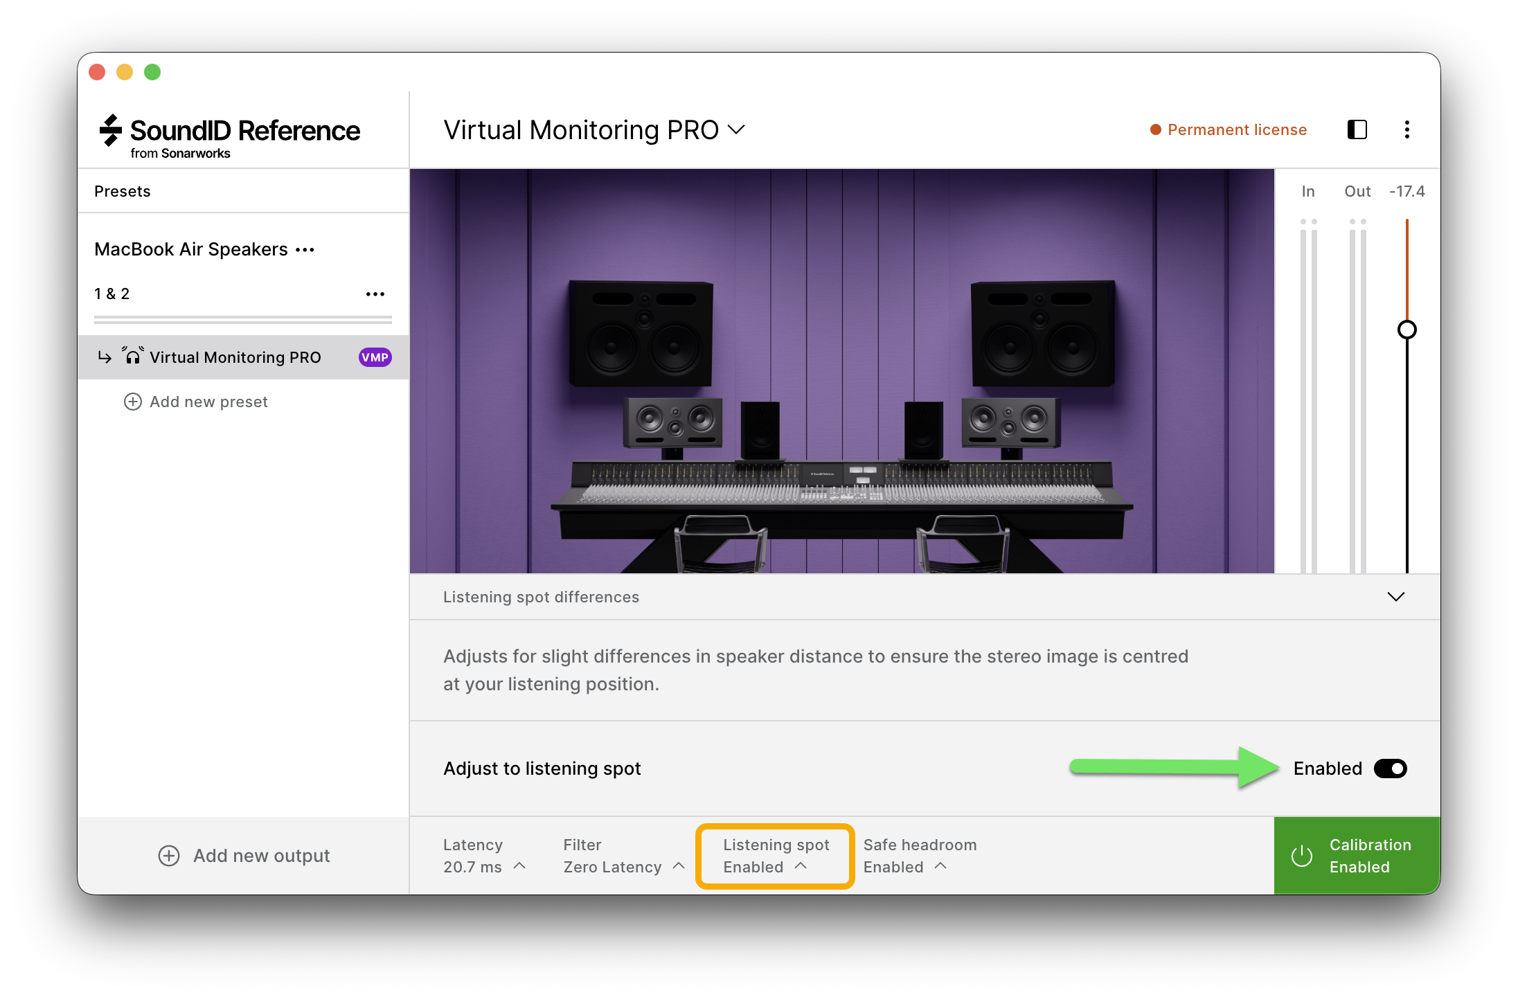This screenshot has height=997, width=1518.
Task: Click the Adjusts for slight differences description
Action: [x=816, y=670]
